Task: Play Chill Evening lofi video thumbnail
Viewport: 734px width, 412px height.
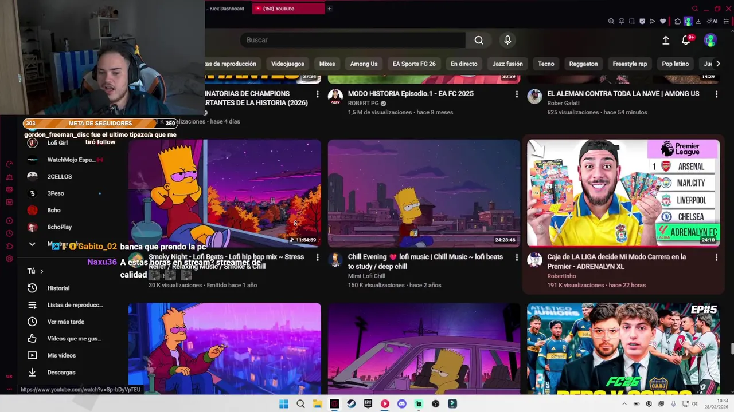Action: 424,193
